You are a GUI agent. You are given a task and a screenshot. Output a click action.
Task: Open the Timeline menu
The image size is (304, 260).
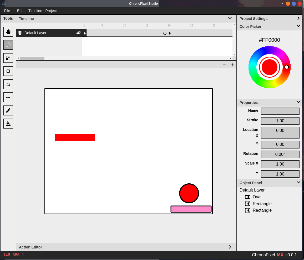(35, 11)
